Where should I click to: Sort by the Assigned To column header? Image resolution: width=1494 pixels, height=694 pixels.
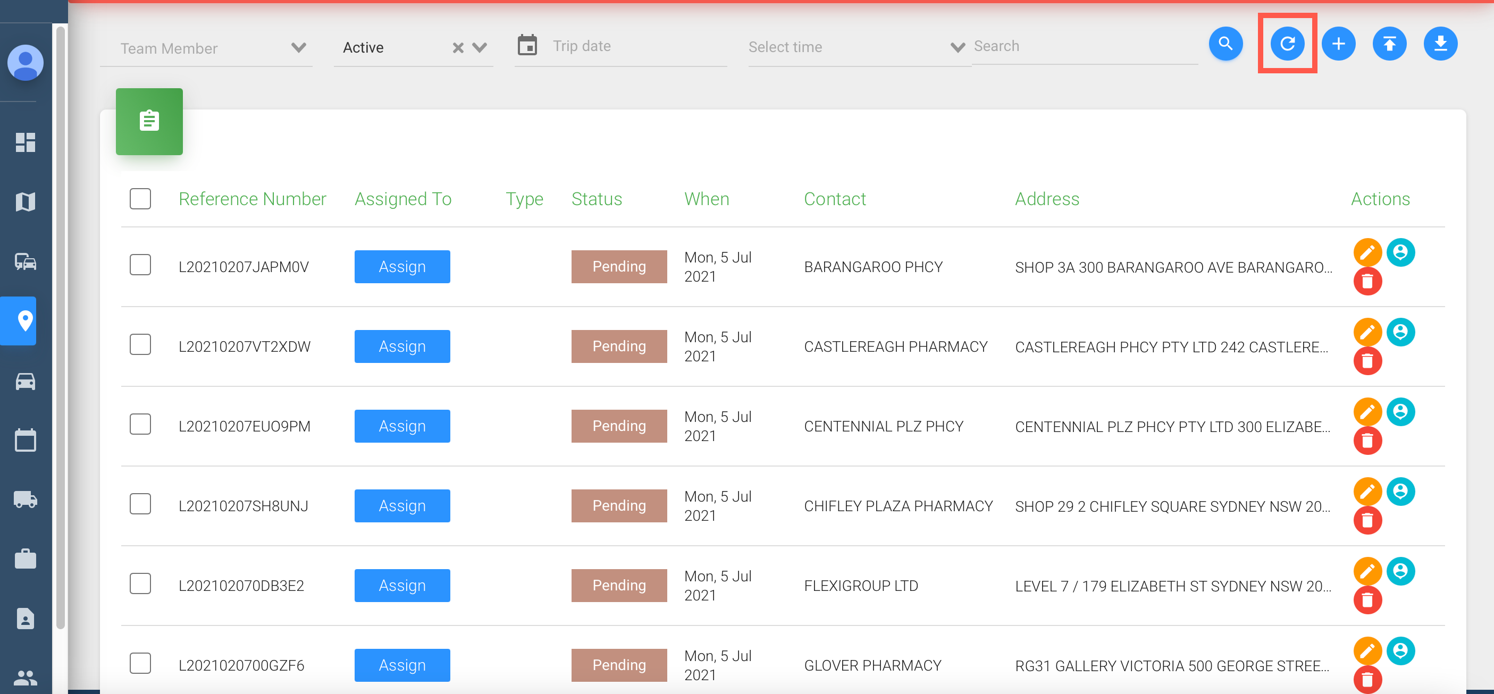[x=403, y=199]
